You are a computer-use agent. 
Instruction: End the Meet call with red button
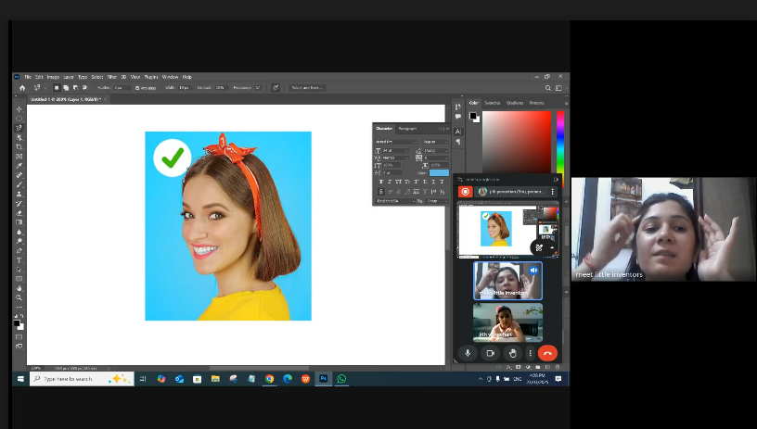pos(546,353)
